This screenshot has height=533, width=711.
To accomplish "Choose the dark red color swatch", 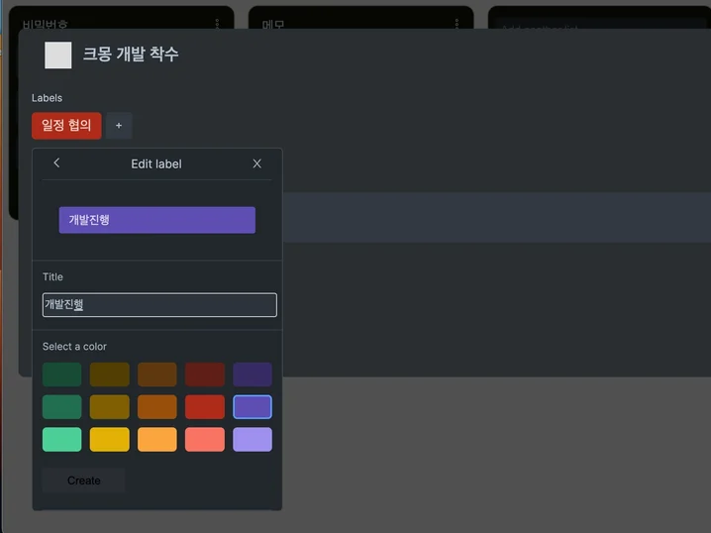I will [x=205, y=374].
